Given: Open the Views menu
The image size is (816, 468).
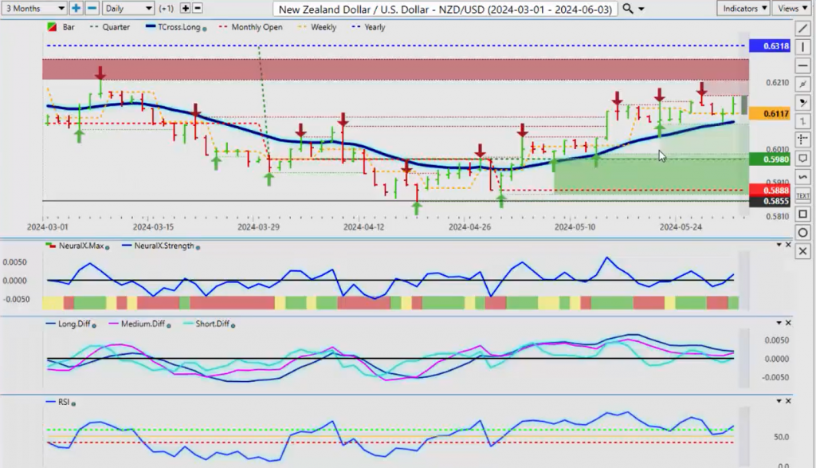Looking at the screenshot, I should [792, 8].
